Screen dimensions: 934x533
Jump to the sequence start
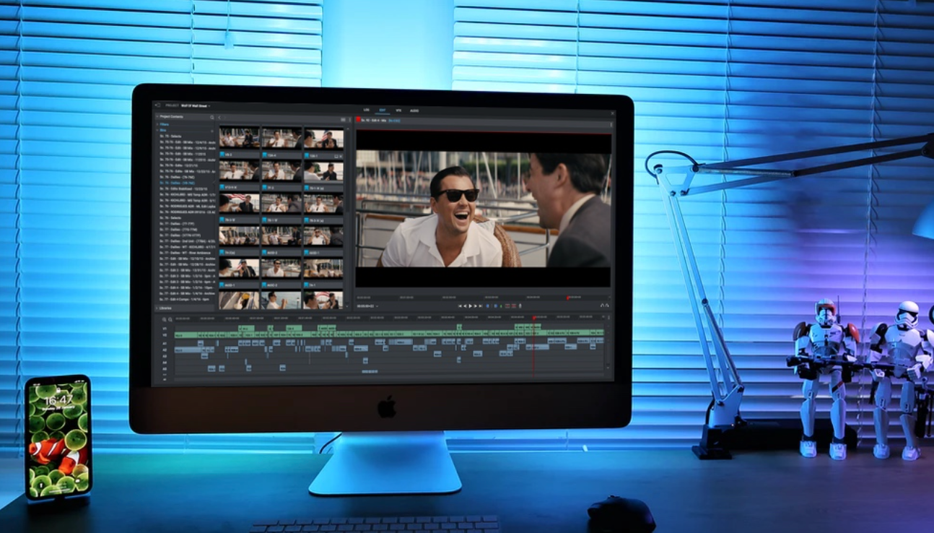pos(460,305)
